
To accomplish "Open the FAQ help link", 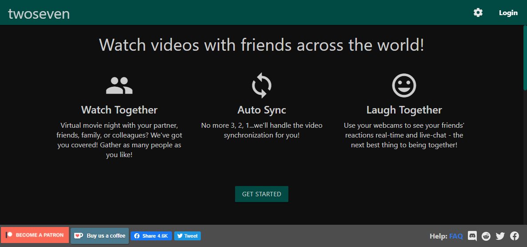I will coord(456,236).
